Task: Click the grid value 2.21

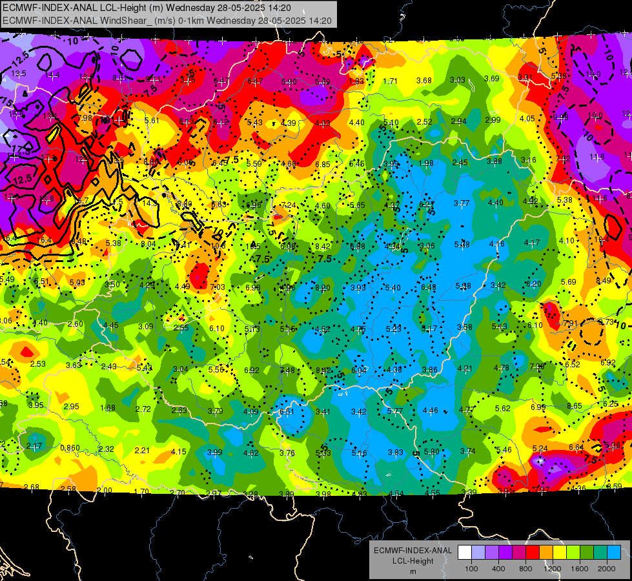Action: click(x=142, y=451)
